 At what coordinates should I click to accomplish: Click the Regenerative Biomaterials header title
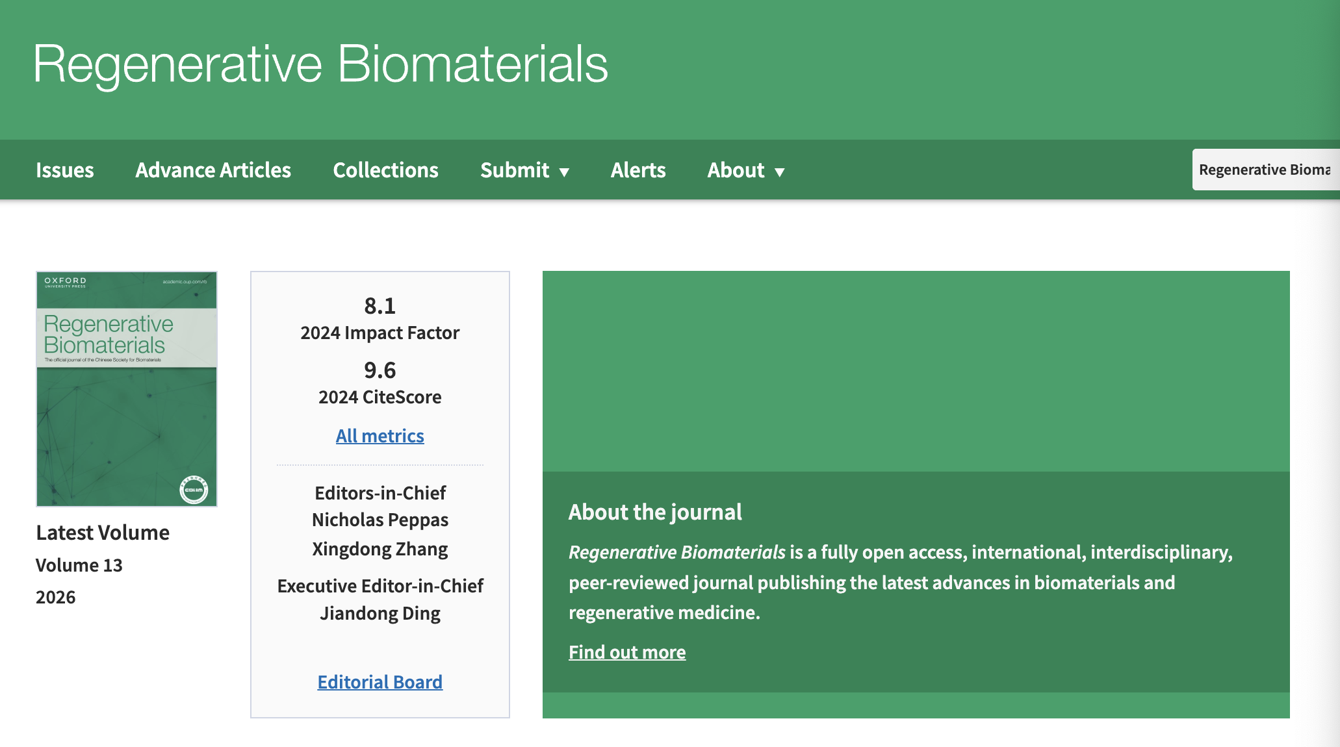[x=320, y=64]
